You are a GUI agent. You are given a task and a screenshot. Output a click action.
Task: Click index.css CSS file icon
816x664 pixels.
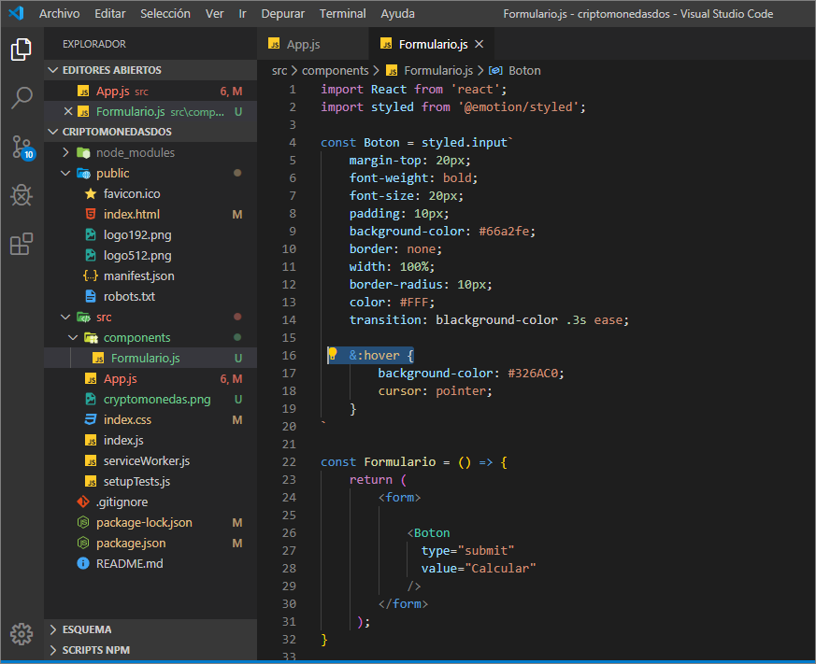tap(91, 419)
